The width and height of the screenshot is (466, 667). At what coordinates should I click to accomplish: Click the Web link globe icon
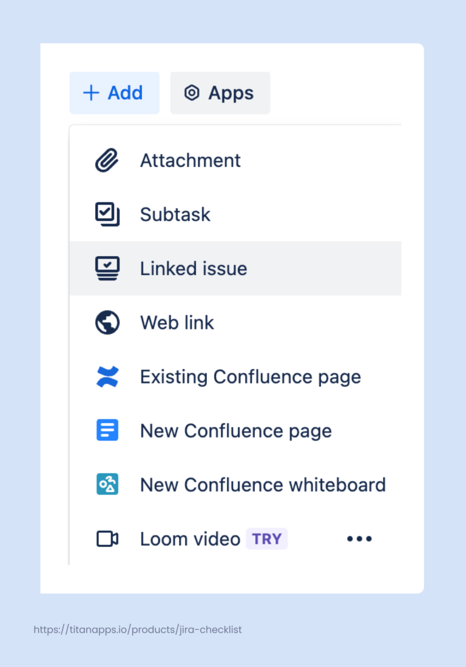click(107, 322)
